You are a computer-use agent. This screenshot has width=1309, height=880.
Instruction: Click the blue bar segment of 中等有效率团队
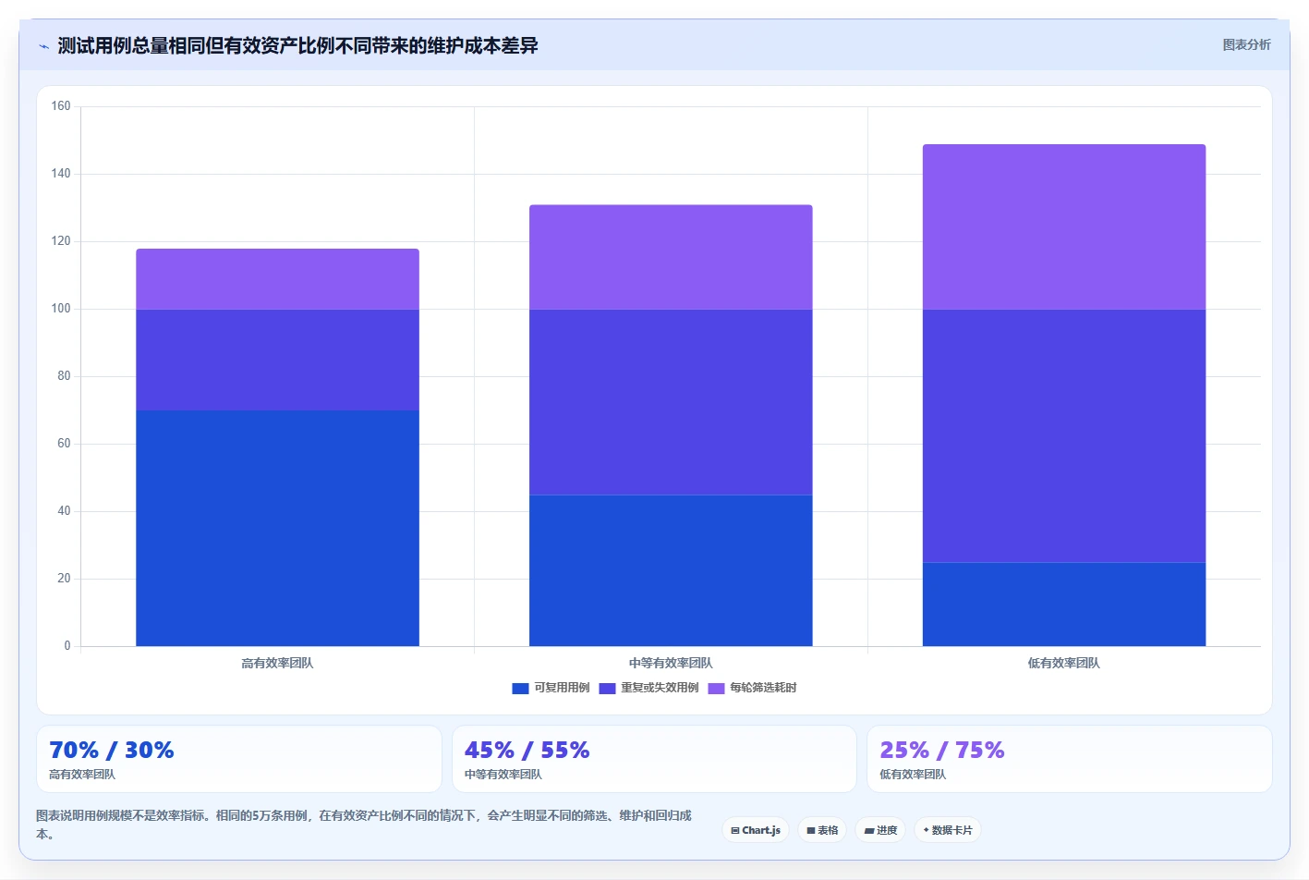coord(671,570)
